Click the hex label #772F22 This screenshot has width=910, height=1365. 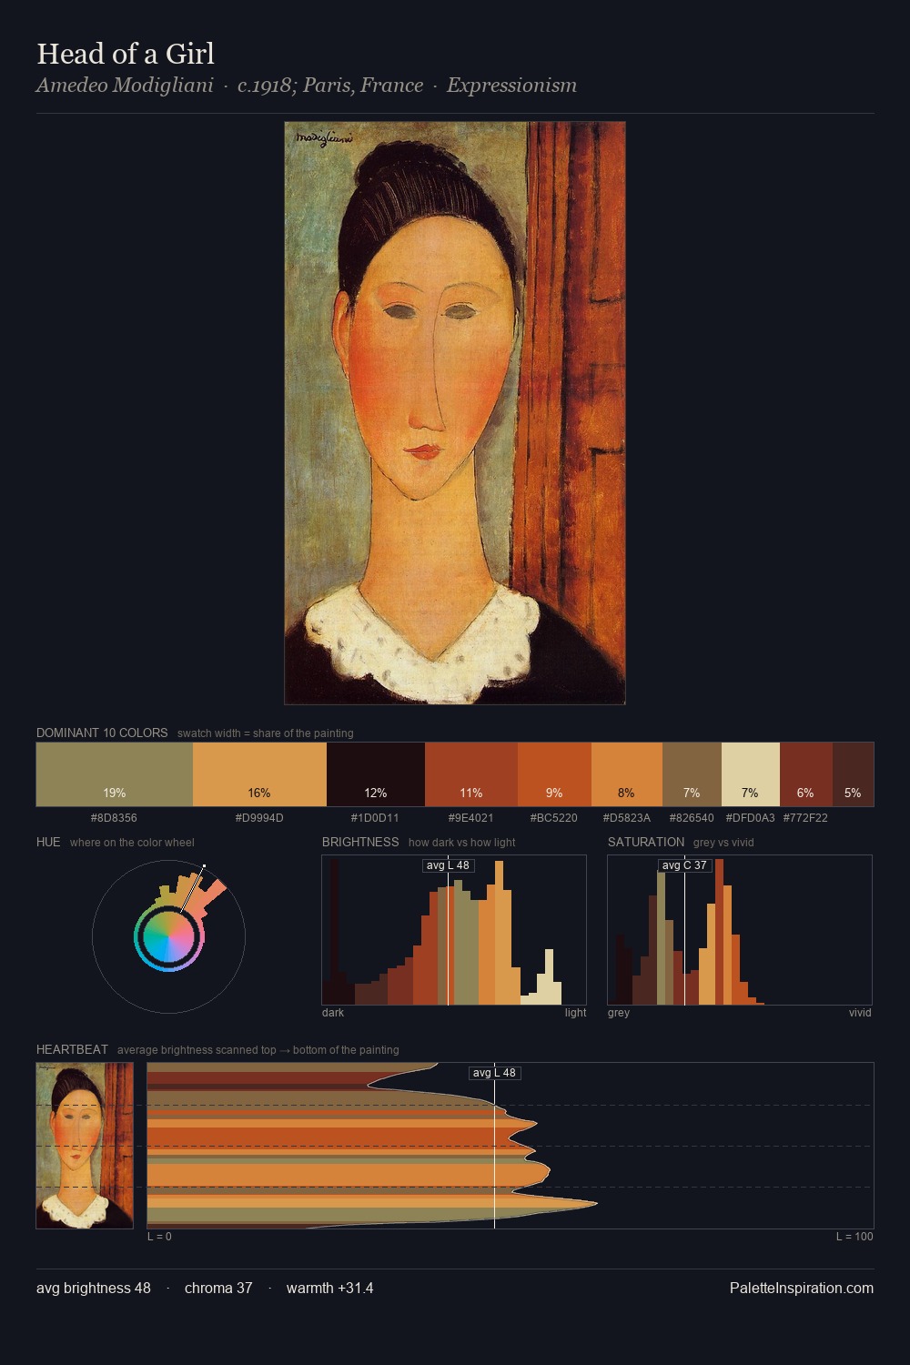(805, 818)
